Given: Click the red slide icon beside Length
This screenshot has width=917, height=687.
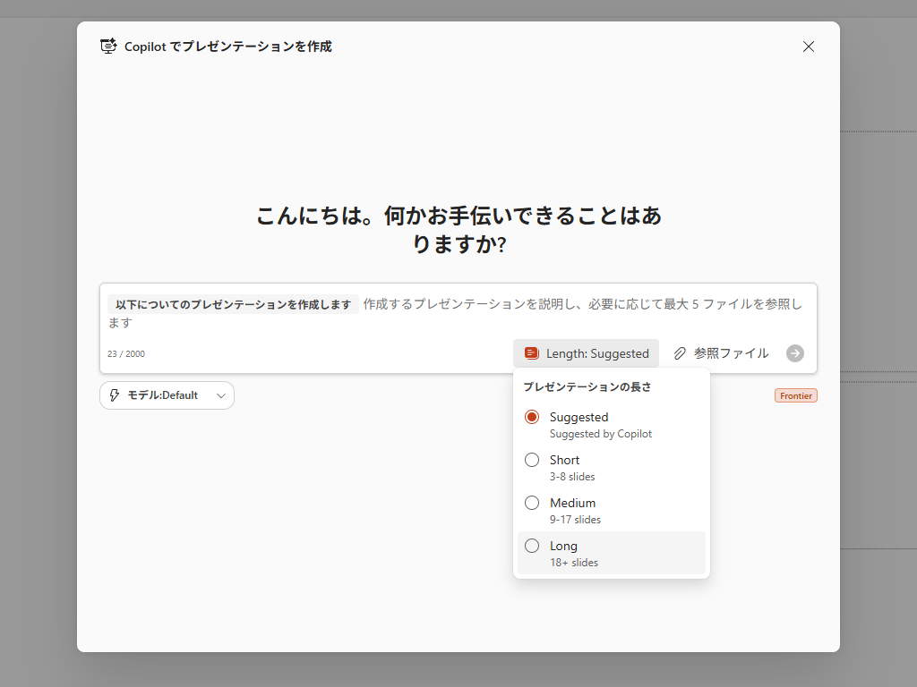Looking at the screenshot, I should (x=531, y=352).
